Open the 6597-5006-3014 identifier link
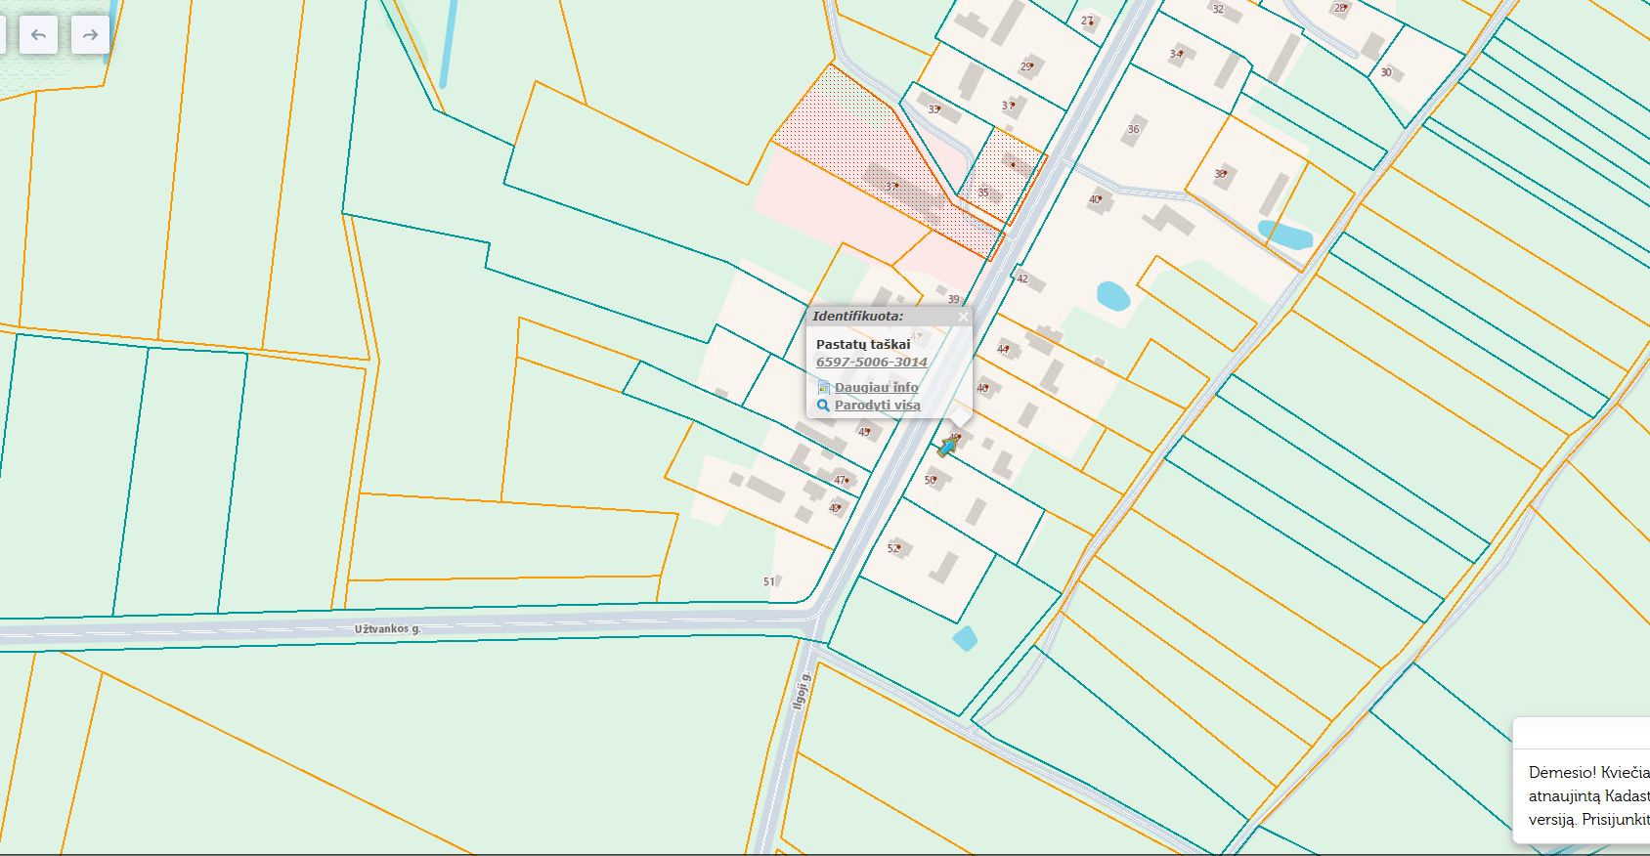 [x=872, y=362]
